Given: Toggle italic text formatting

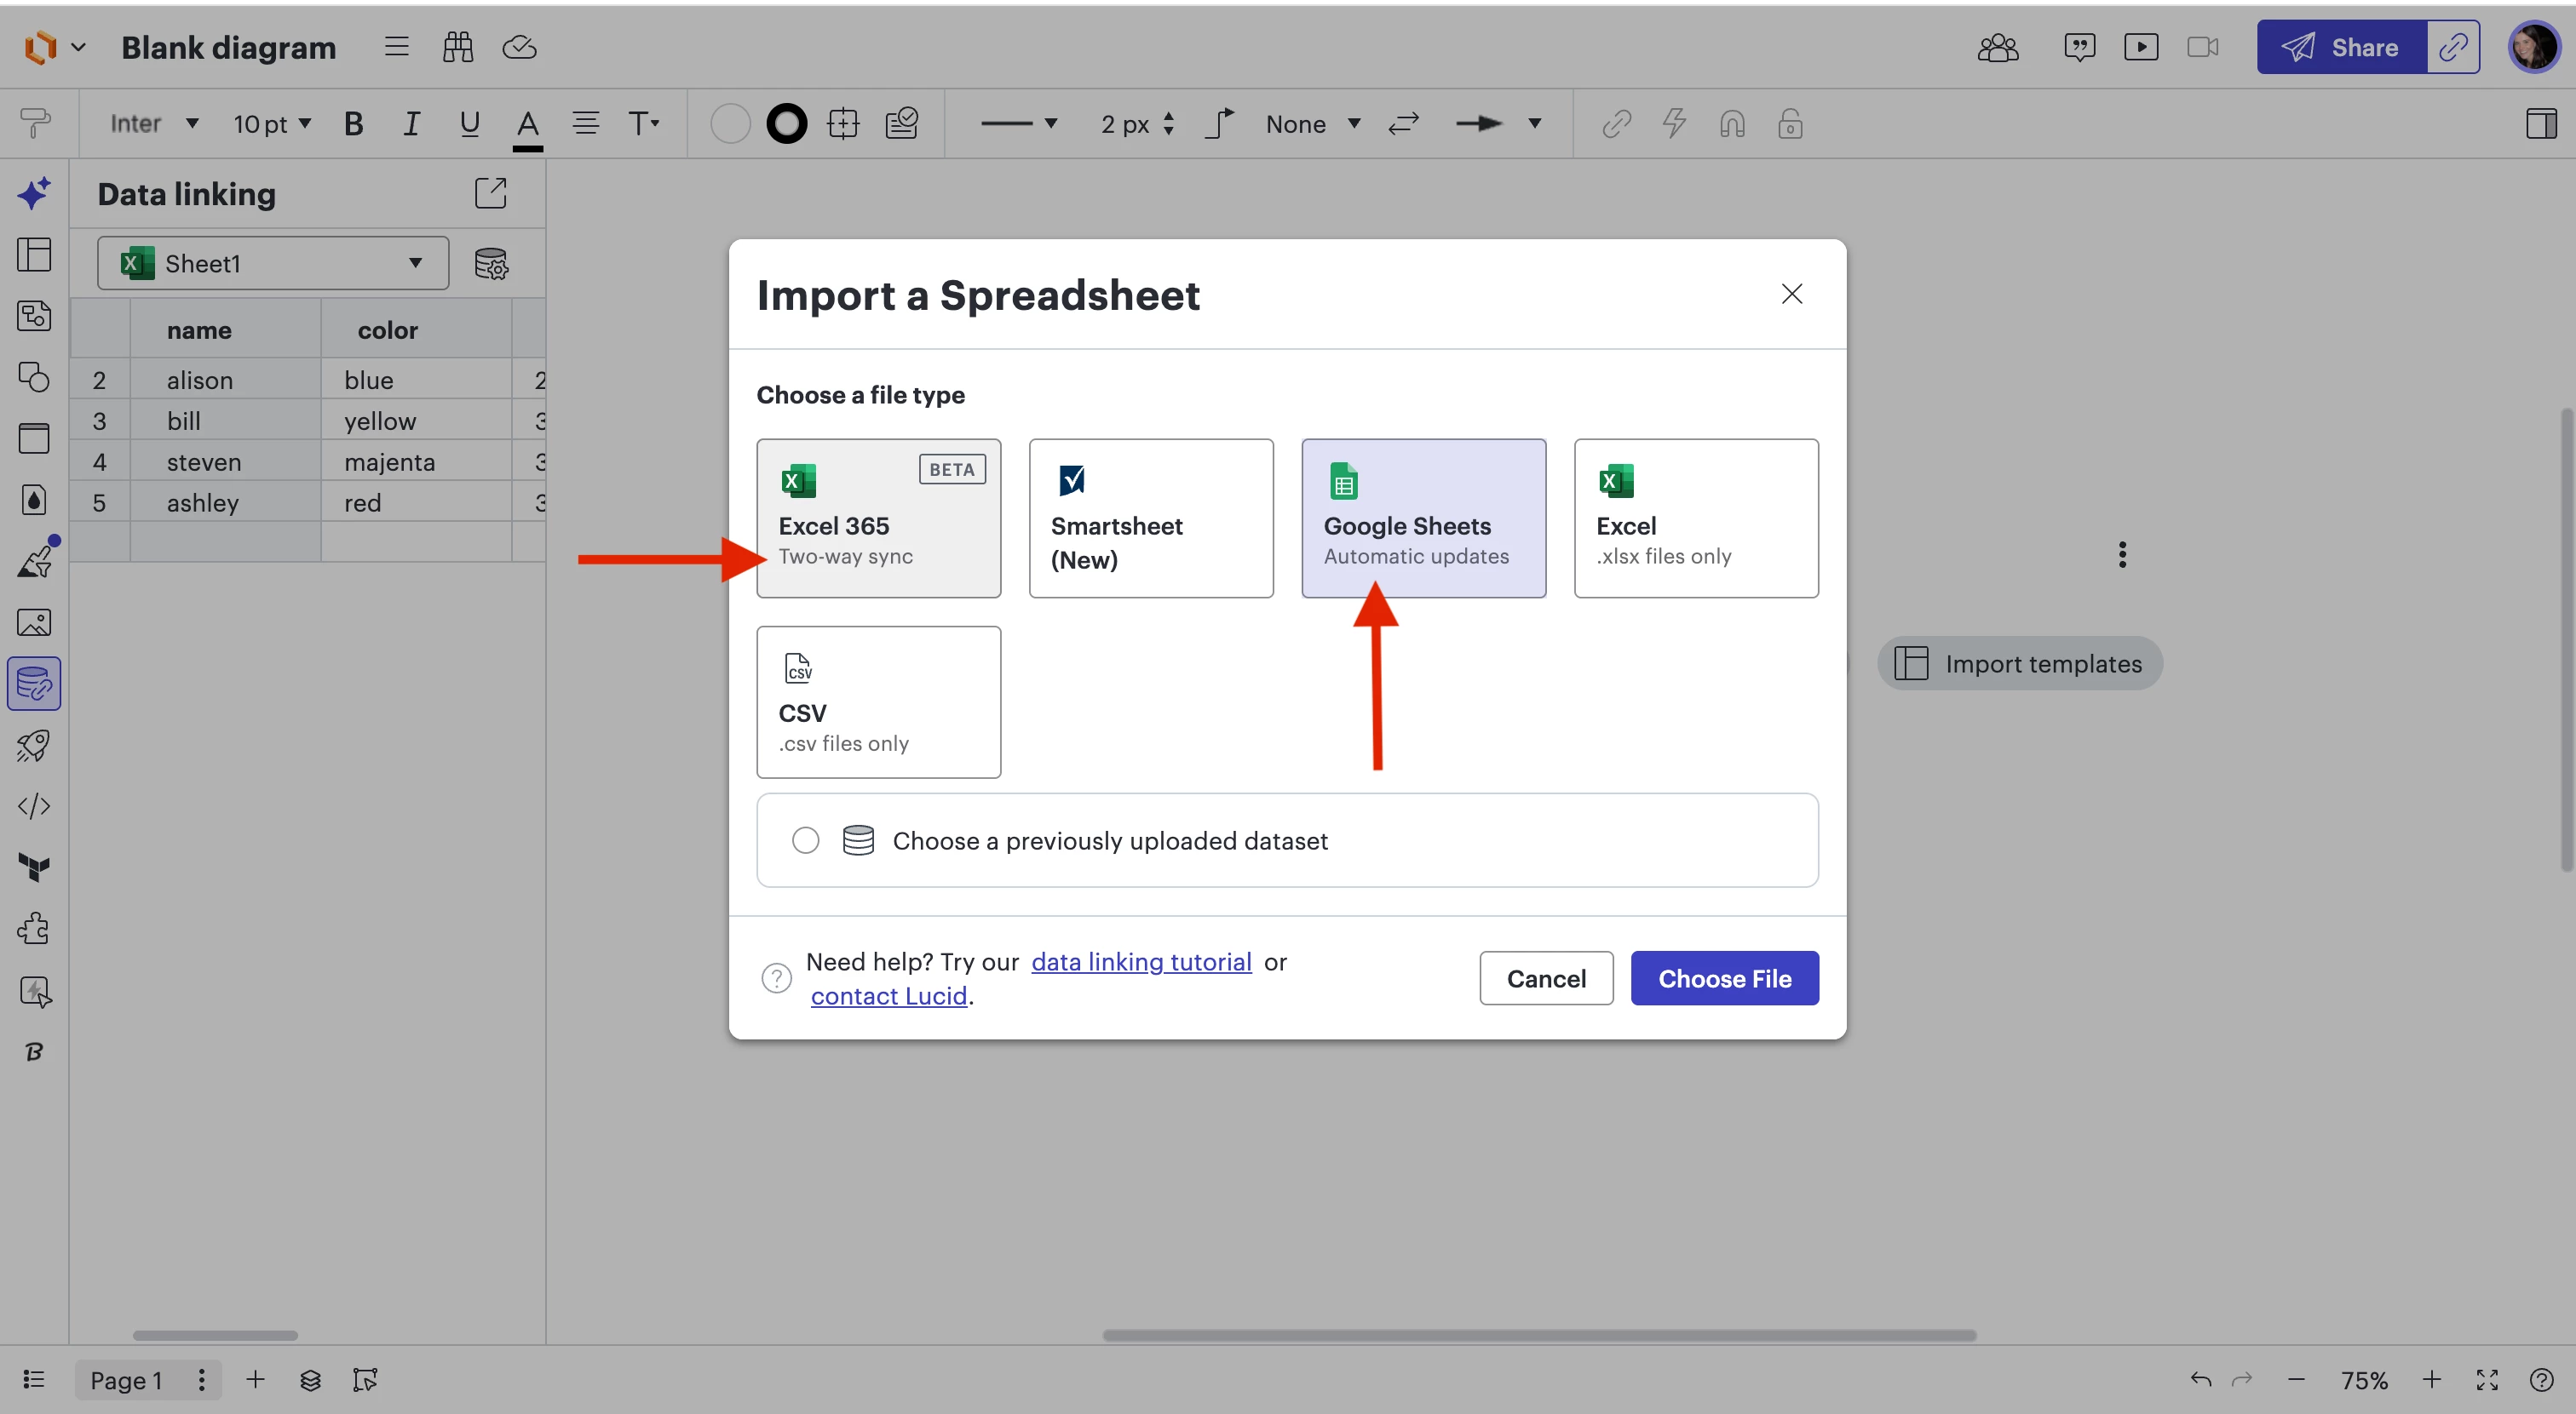Looking at the screenshot, I should [x=411, y=124].
